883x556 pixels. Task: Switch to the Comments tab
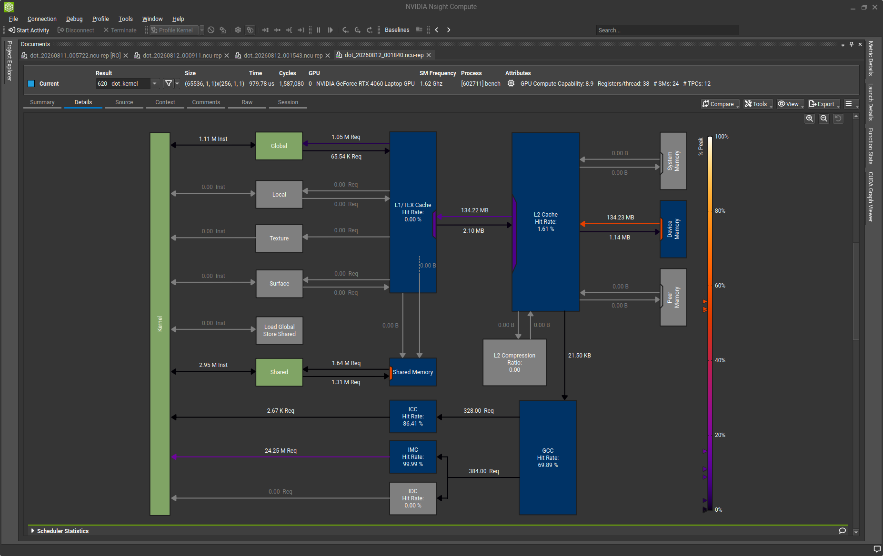[x=206, y=102]
